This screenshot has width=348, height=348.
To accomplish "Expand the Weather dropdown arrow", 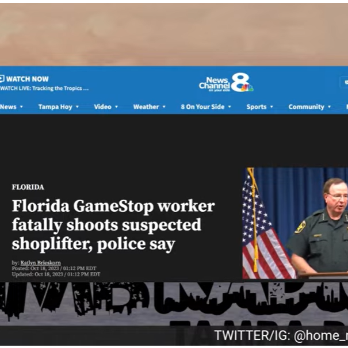I will pyautogui.click(x=164, y=107).
